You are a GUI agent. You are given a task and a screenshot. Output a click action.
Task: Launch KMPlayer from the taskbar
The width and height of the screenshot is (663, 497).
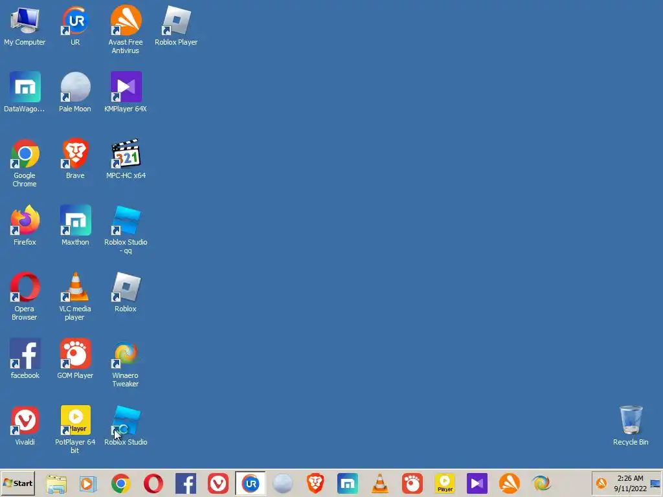click(x=477, y=483)
